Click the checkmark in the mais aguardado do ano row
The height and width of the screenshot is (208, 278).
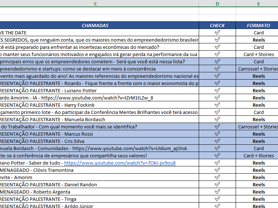217,76
